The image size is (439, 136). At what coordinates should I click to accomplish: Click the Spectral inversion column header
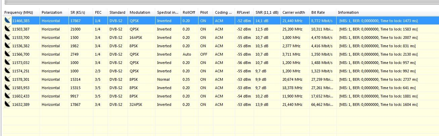(x=168, y=12)
